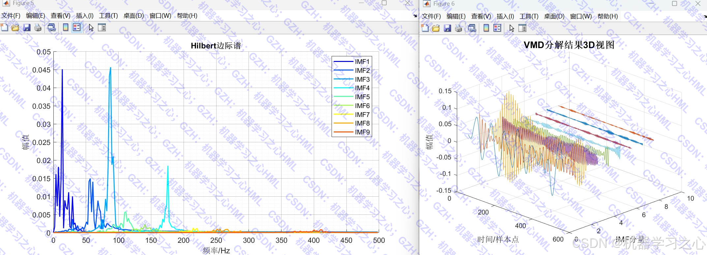Open 桌面(D) menu in Figure 5

pyautogui.click(x=134, y=15)
